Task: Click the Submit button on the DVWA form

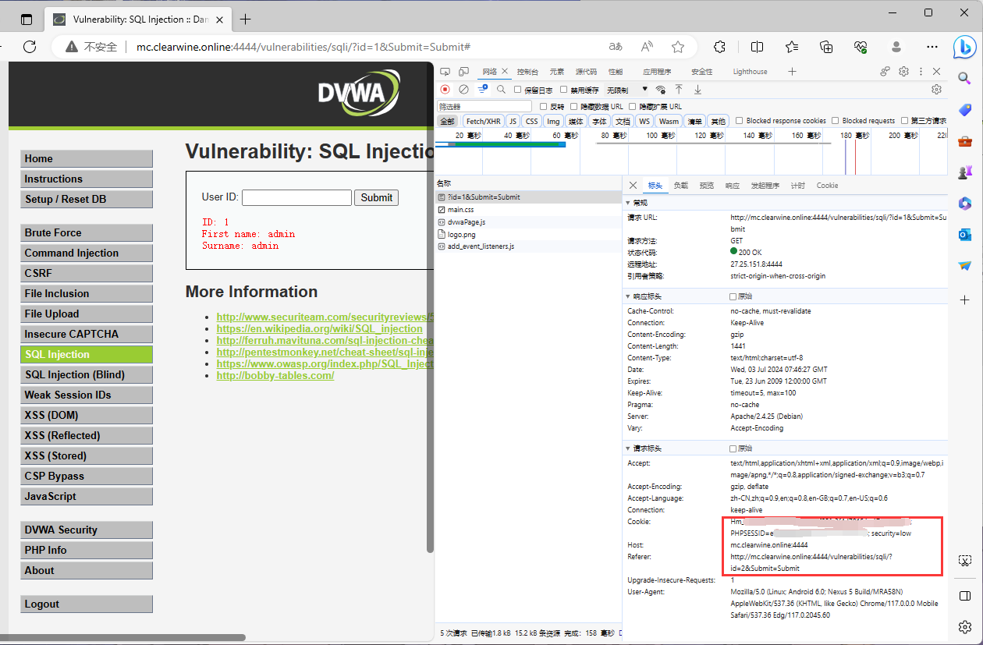Action: pos(377,197)
